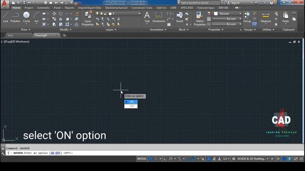The image size is (305, 171).
Task: Expand the Modify panel
Action: [x=66, y=29]
